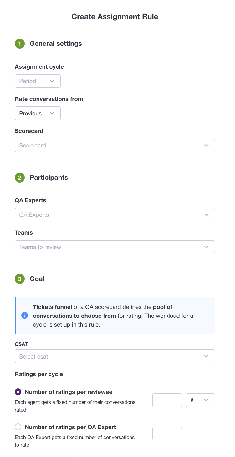Click step 2 green Participants badge

(x=20, y=178)
